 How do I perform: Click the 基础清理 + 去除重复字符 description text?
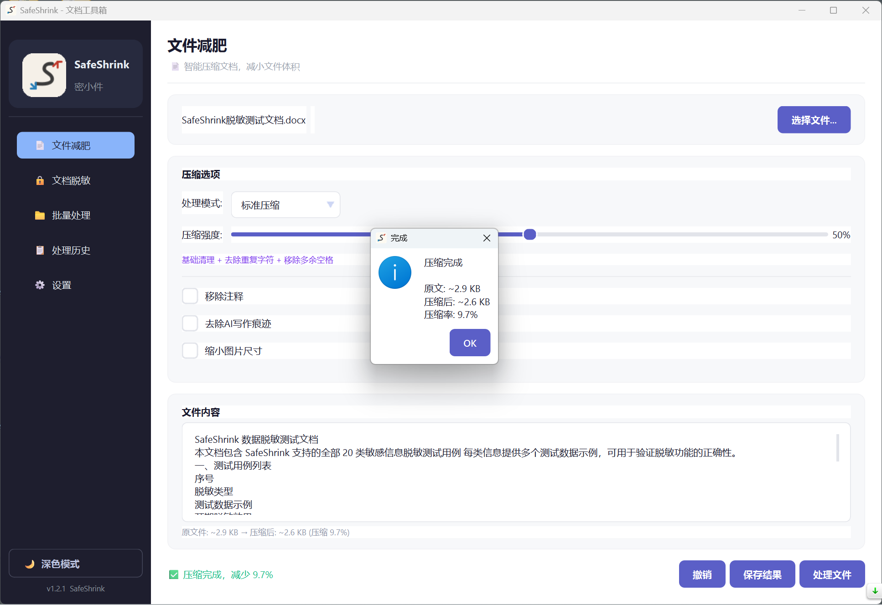pos(257,260)
